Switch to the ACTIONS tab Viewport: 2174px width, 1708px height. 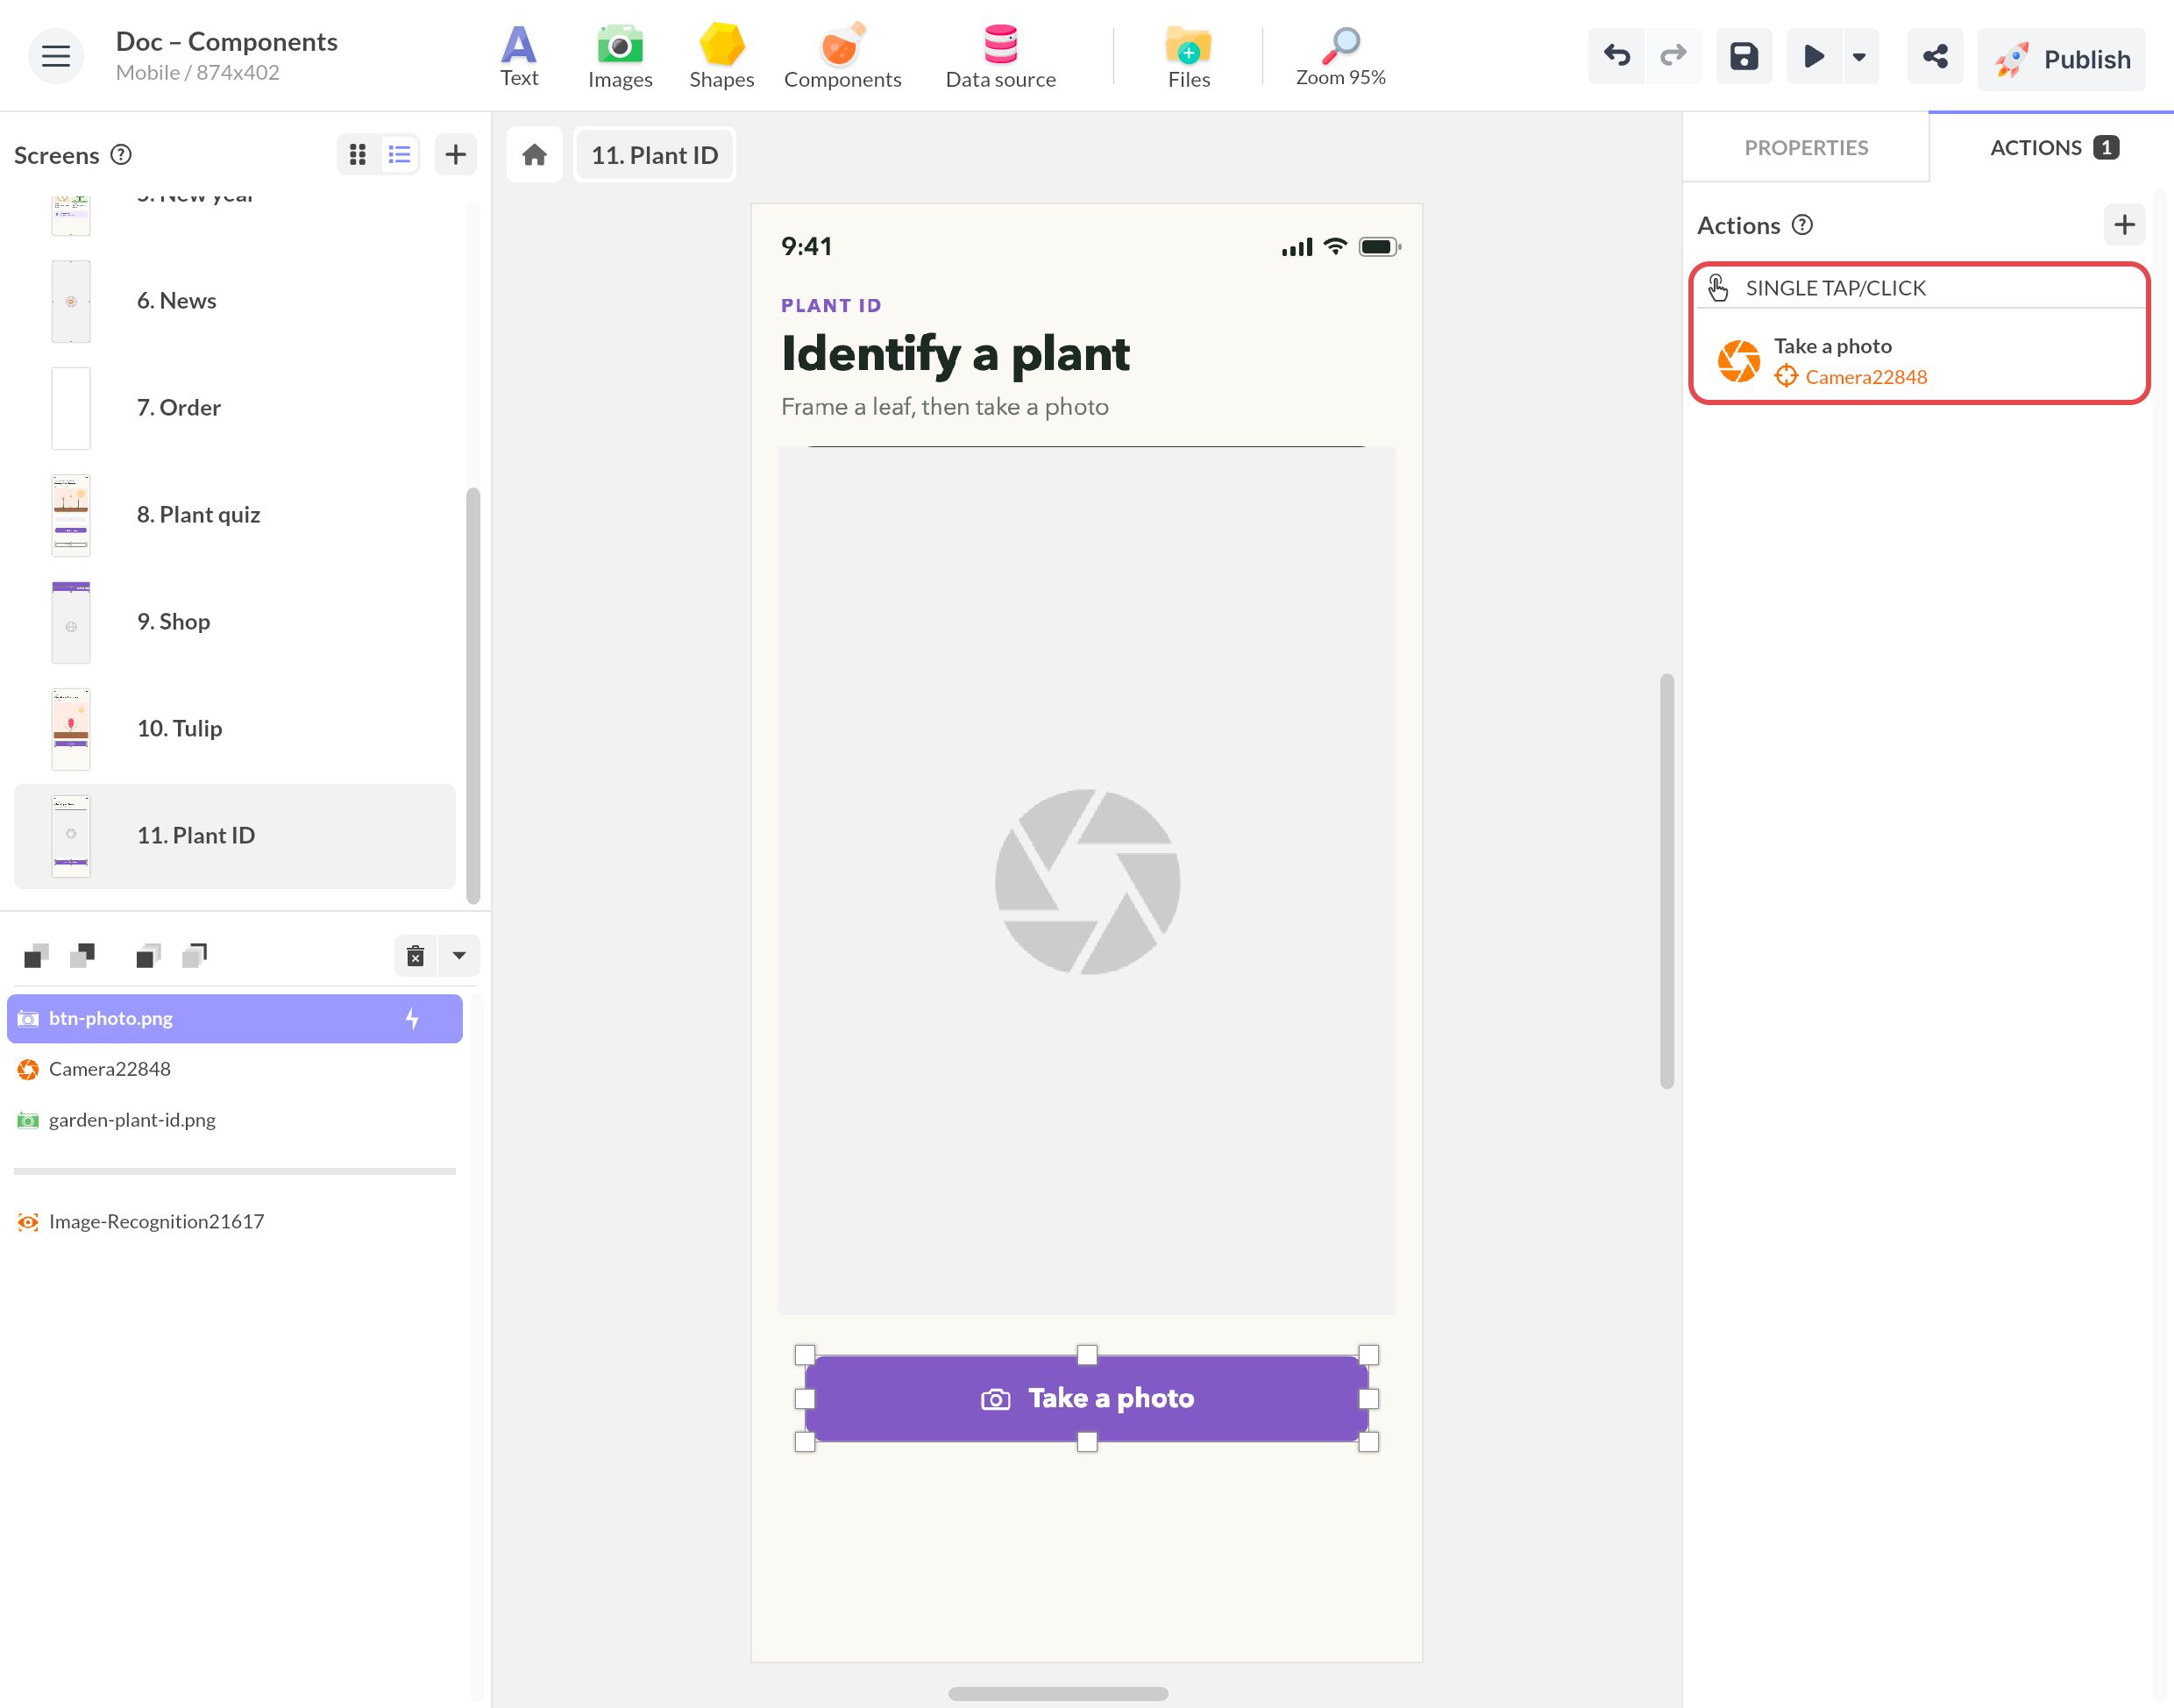coord(2052,147)
